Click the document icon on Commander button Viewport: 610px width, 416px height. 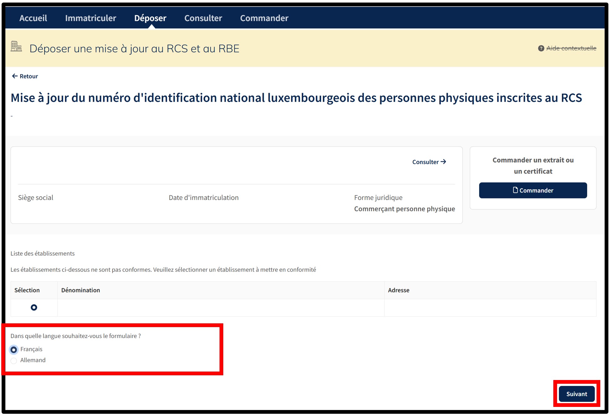(515, 190)
